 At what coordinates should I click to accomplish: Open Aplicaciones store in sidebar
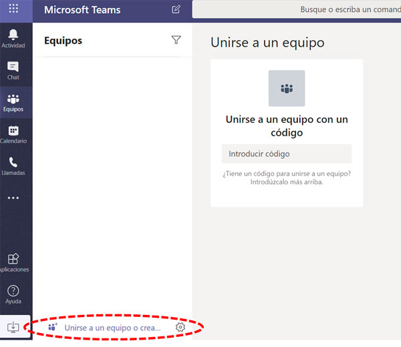[13, 263]
